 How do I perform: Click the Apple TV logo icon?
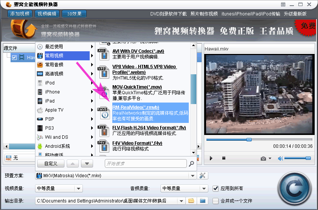pyautogui.click(x=40, y=110)
